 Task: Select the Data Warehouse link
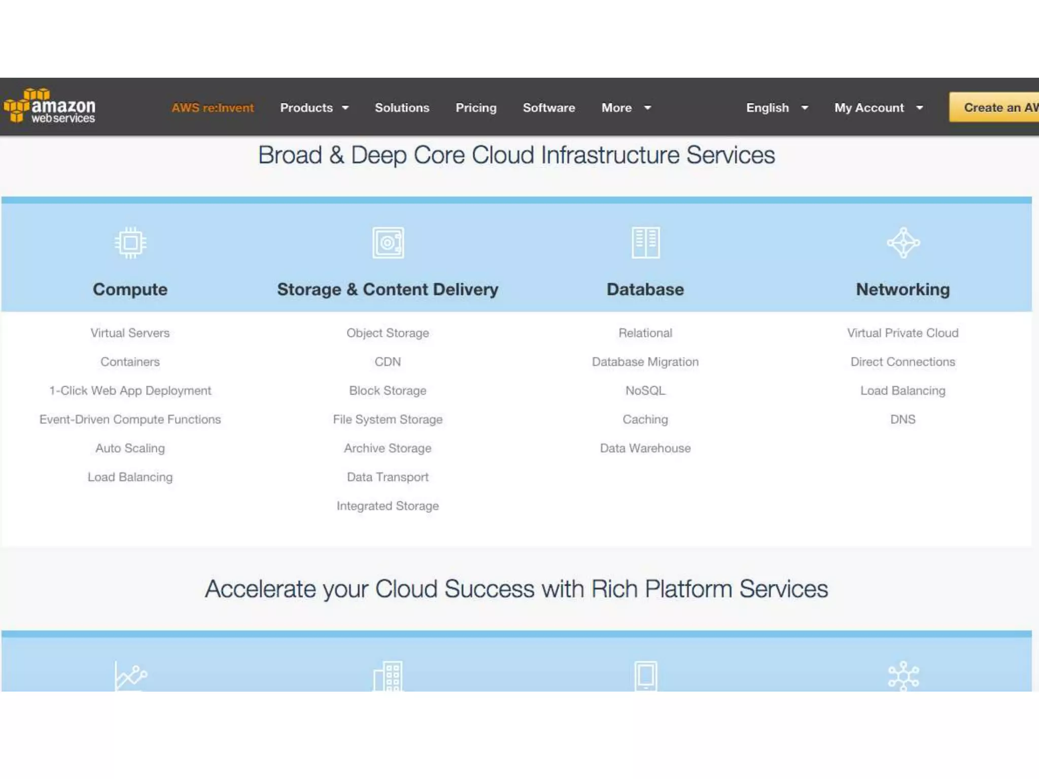pos(645,448)
